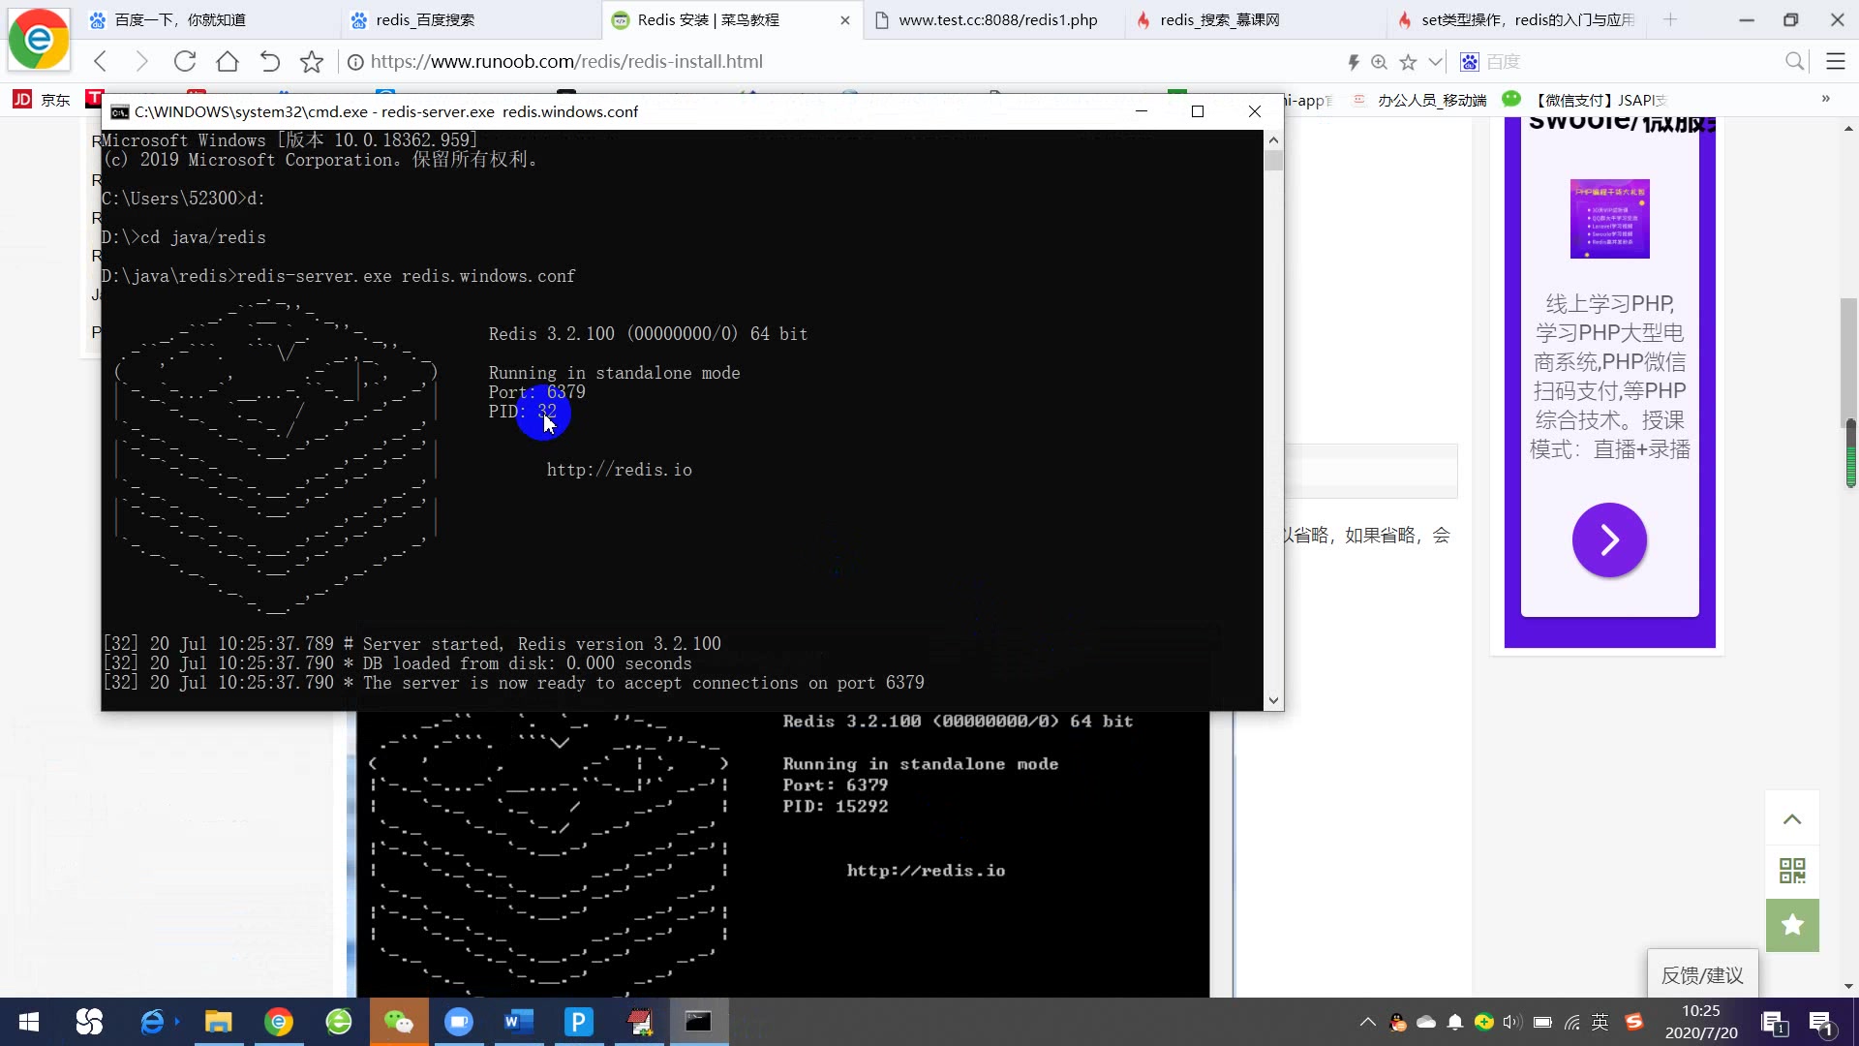The image size is (1859, 1046).
Task: Open the volume control in system tray
Action: (x=1512, y=1022)
